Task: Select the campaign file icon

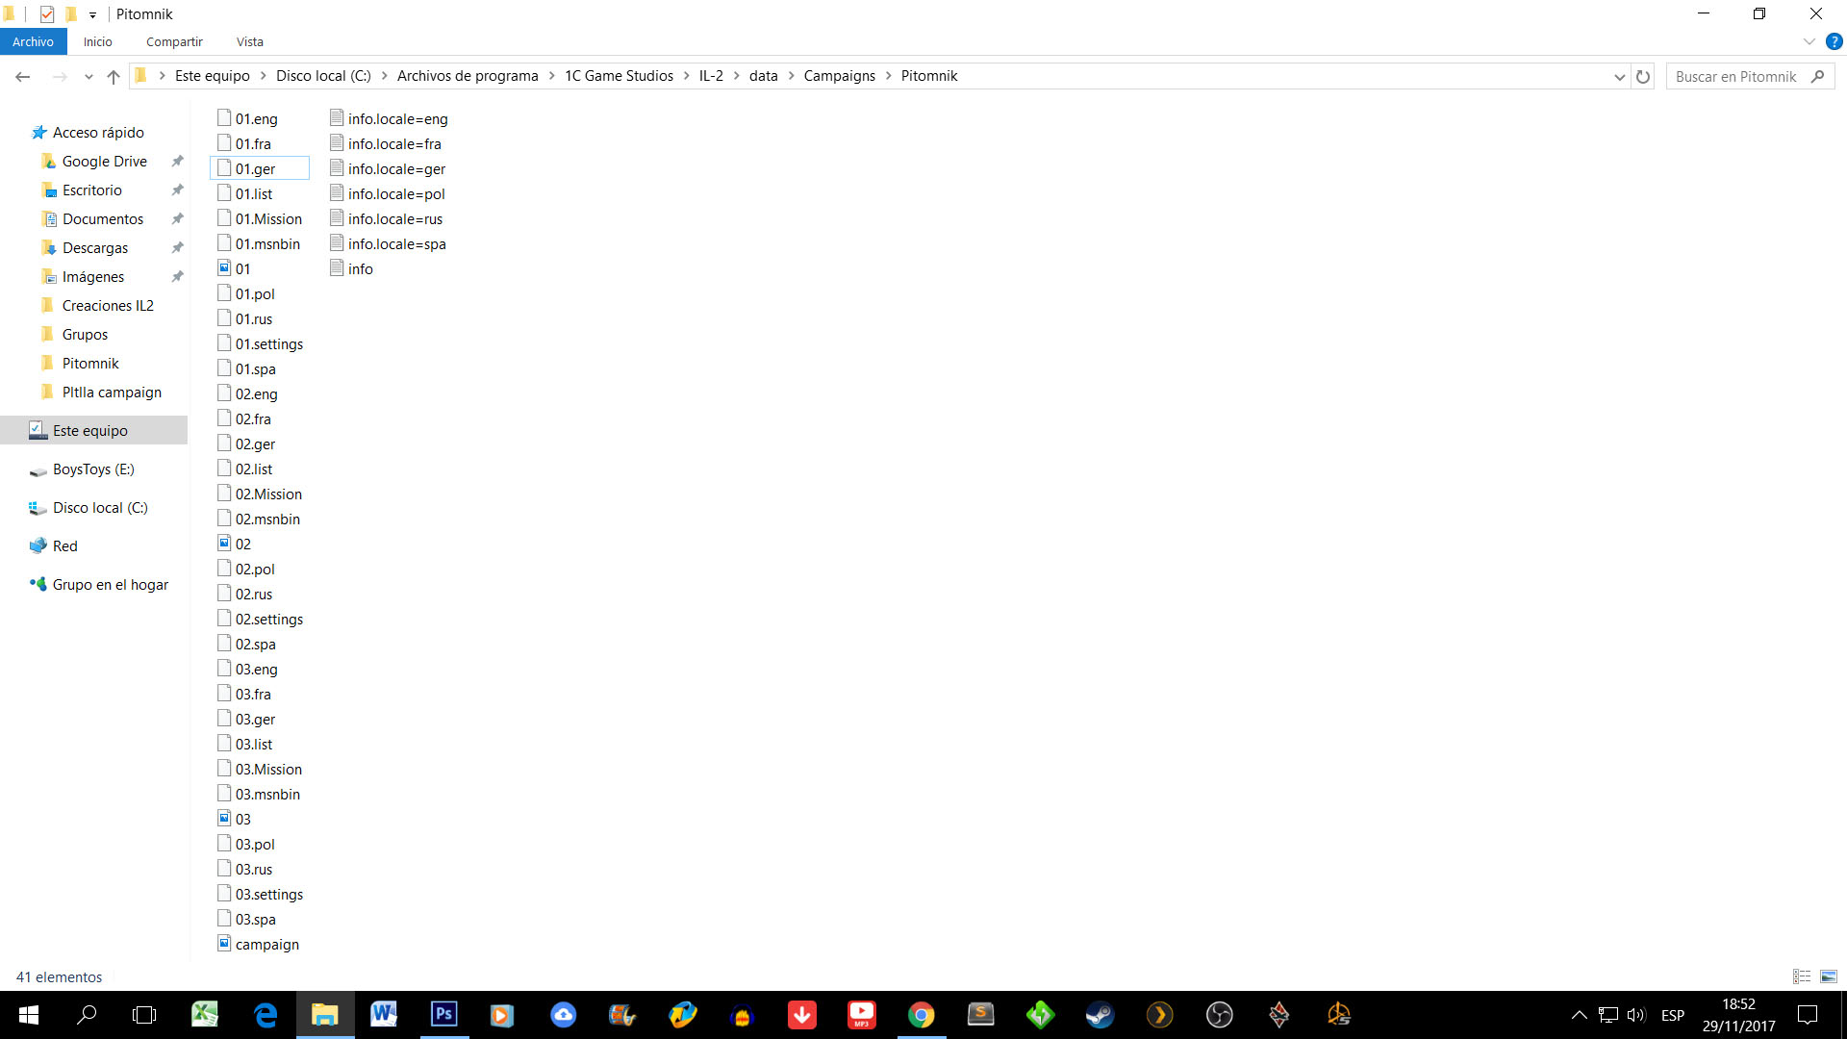Action: click(x=224, y=944)
